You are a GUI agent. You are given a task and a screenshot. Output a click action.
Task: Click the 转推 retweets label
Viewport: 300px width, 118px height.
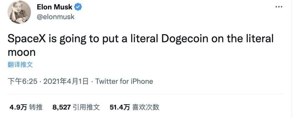[x=36, y=107]
